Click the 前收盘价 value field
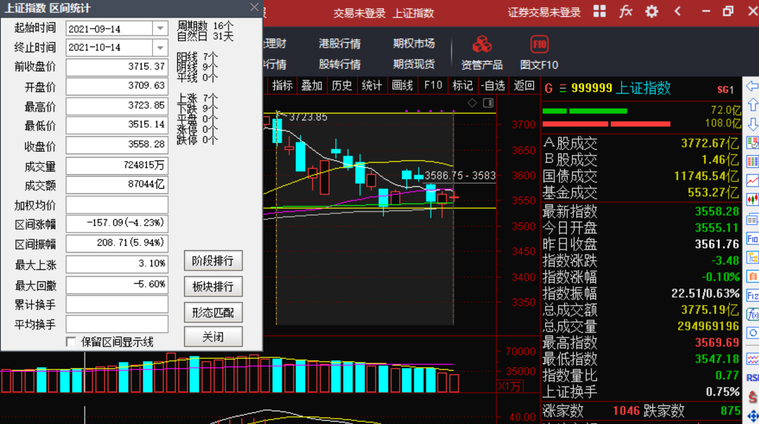The width and height of the screenshot is (759, 424). 117,67
